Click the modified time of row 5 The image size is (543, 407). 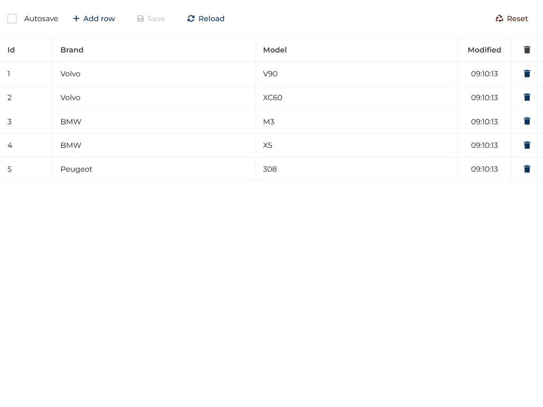pos(484,169)
